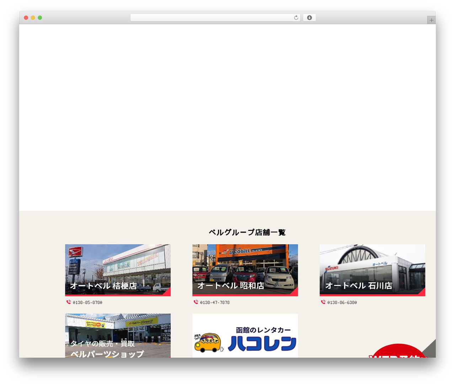Maximize the window with the green button
The image size is (455, 385).
click(40, 18)
